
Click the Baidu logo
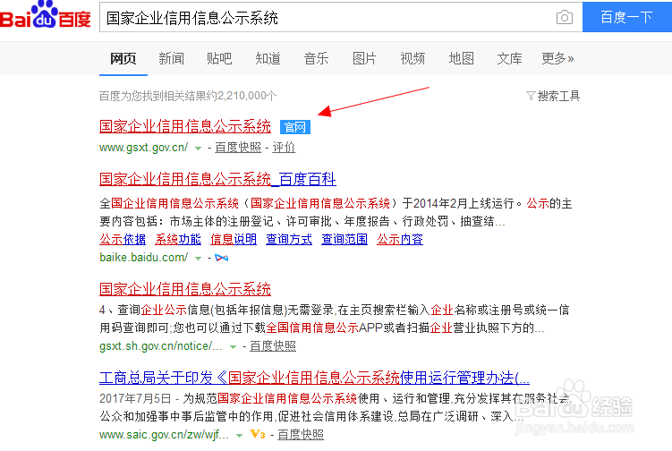[x=46, y=14]
